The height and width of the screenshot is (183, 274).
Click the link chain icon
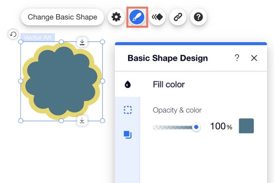178,17
